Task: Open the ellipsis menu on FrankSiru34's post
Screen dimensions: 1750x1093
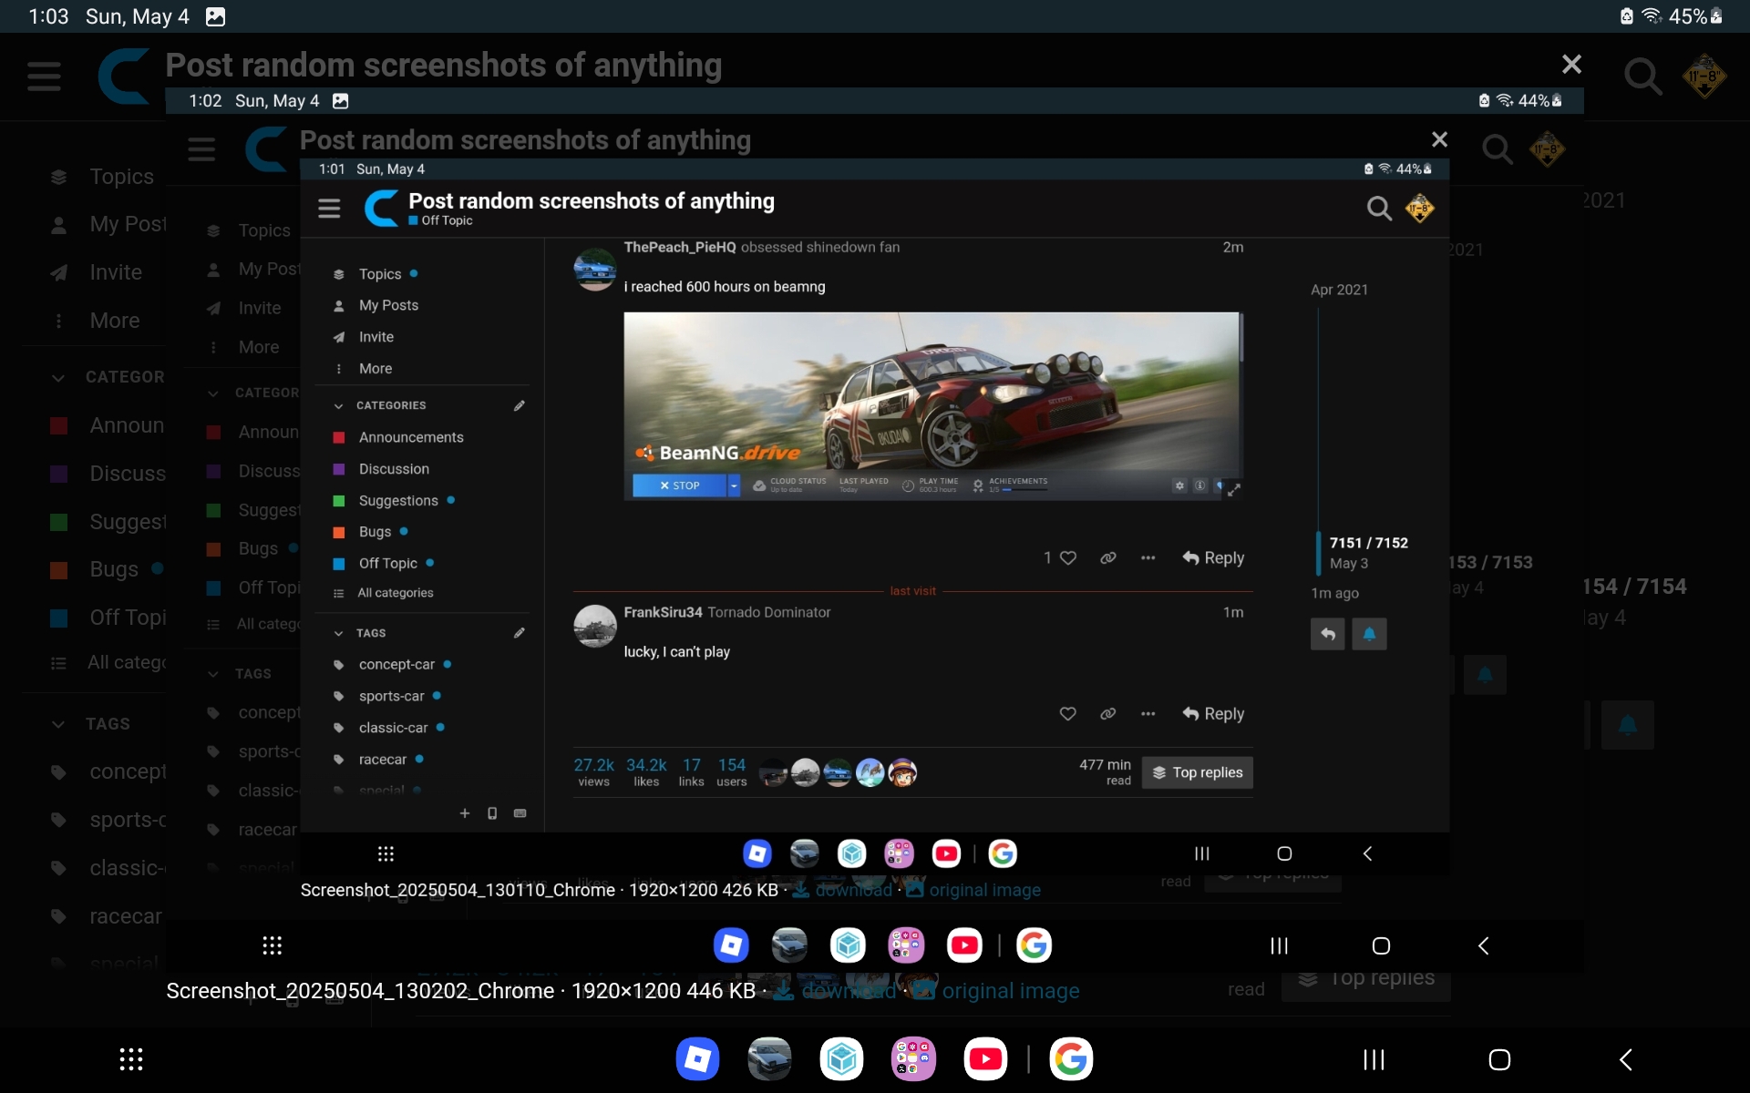Action: [1148, 714]
